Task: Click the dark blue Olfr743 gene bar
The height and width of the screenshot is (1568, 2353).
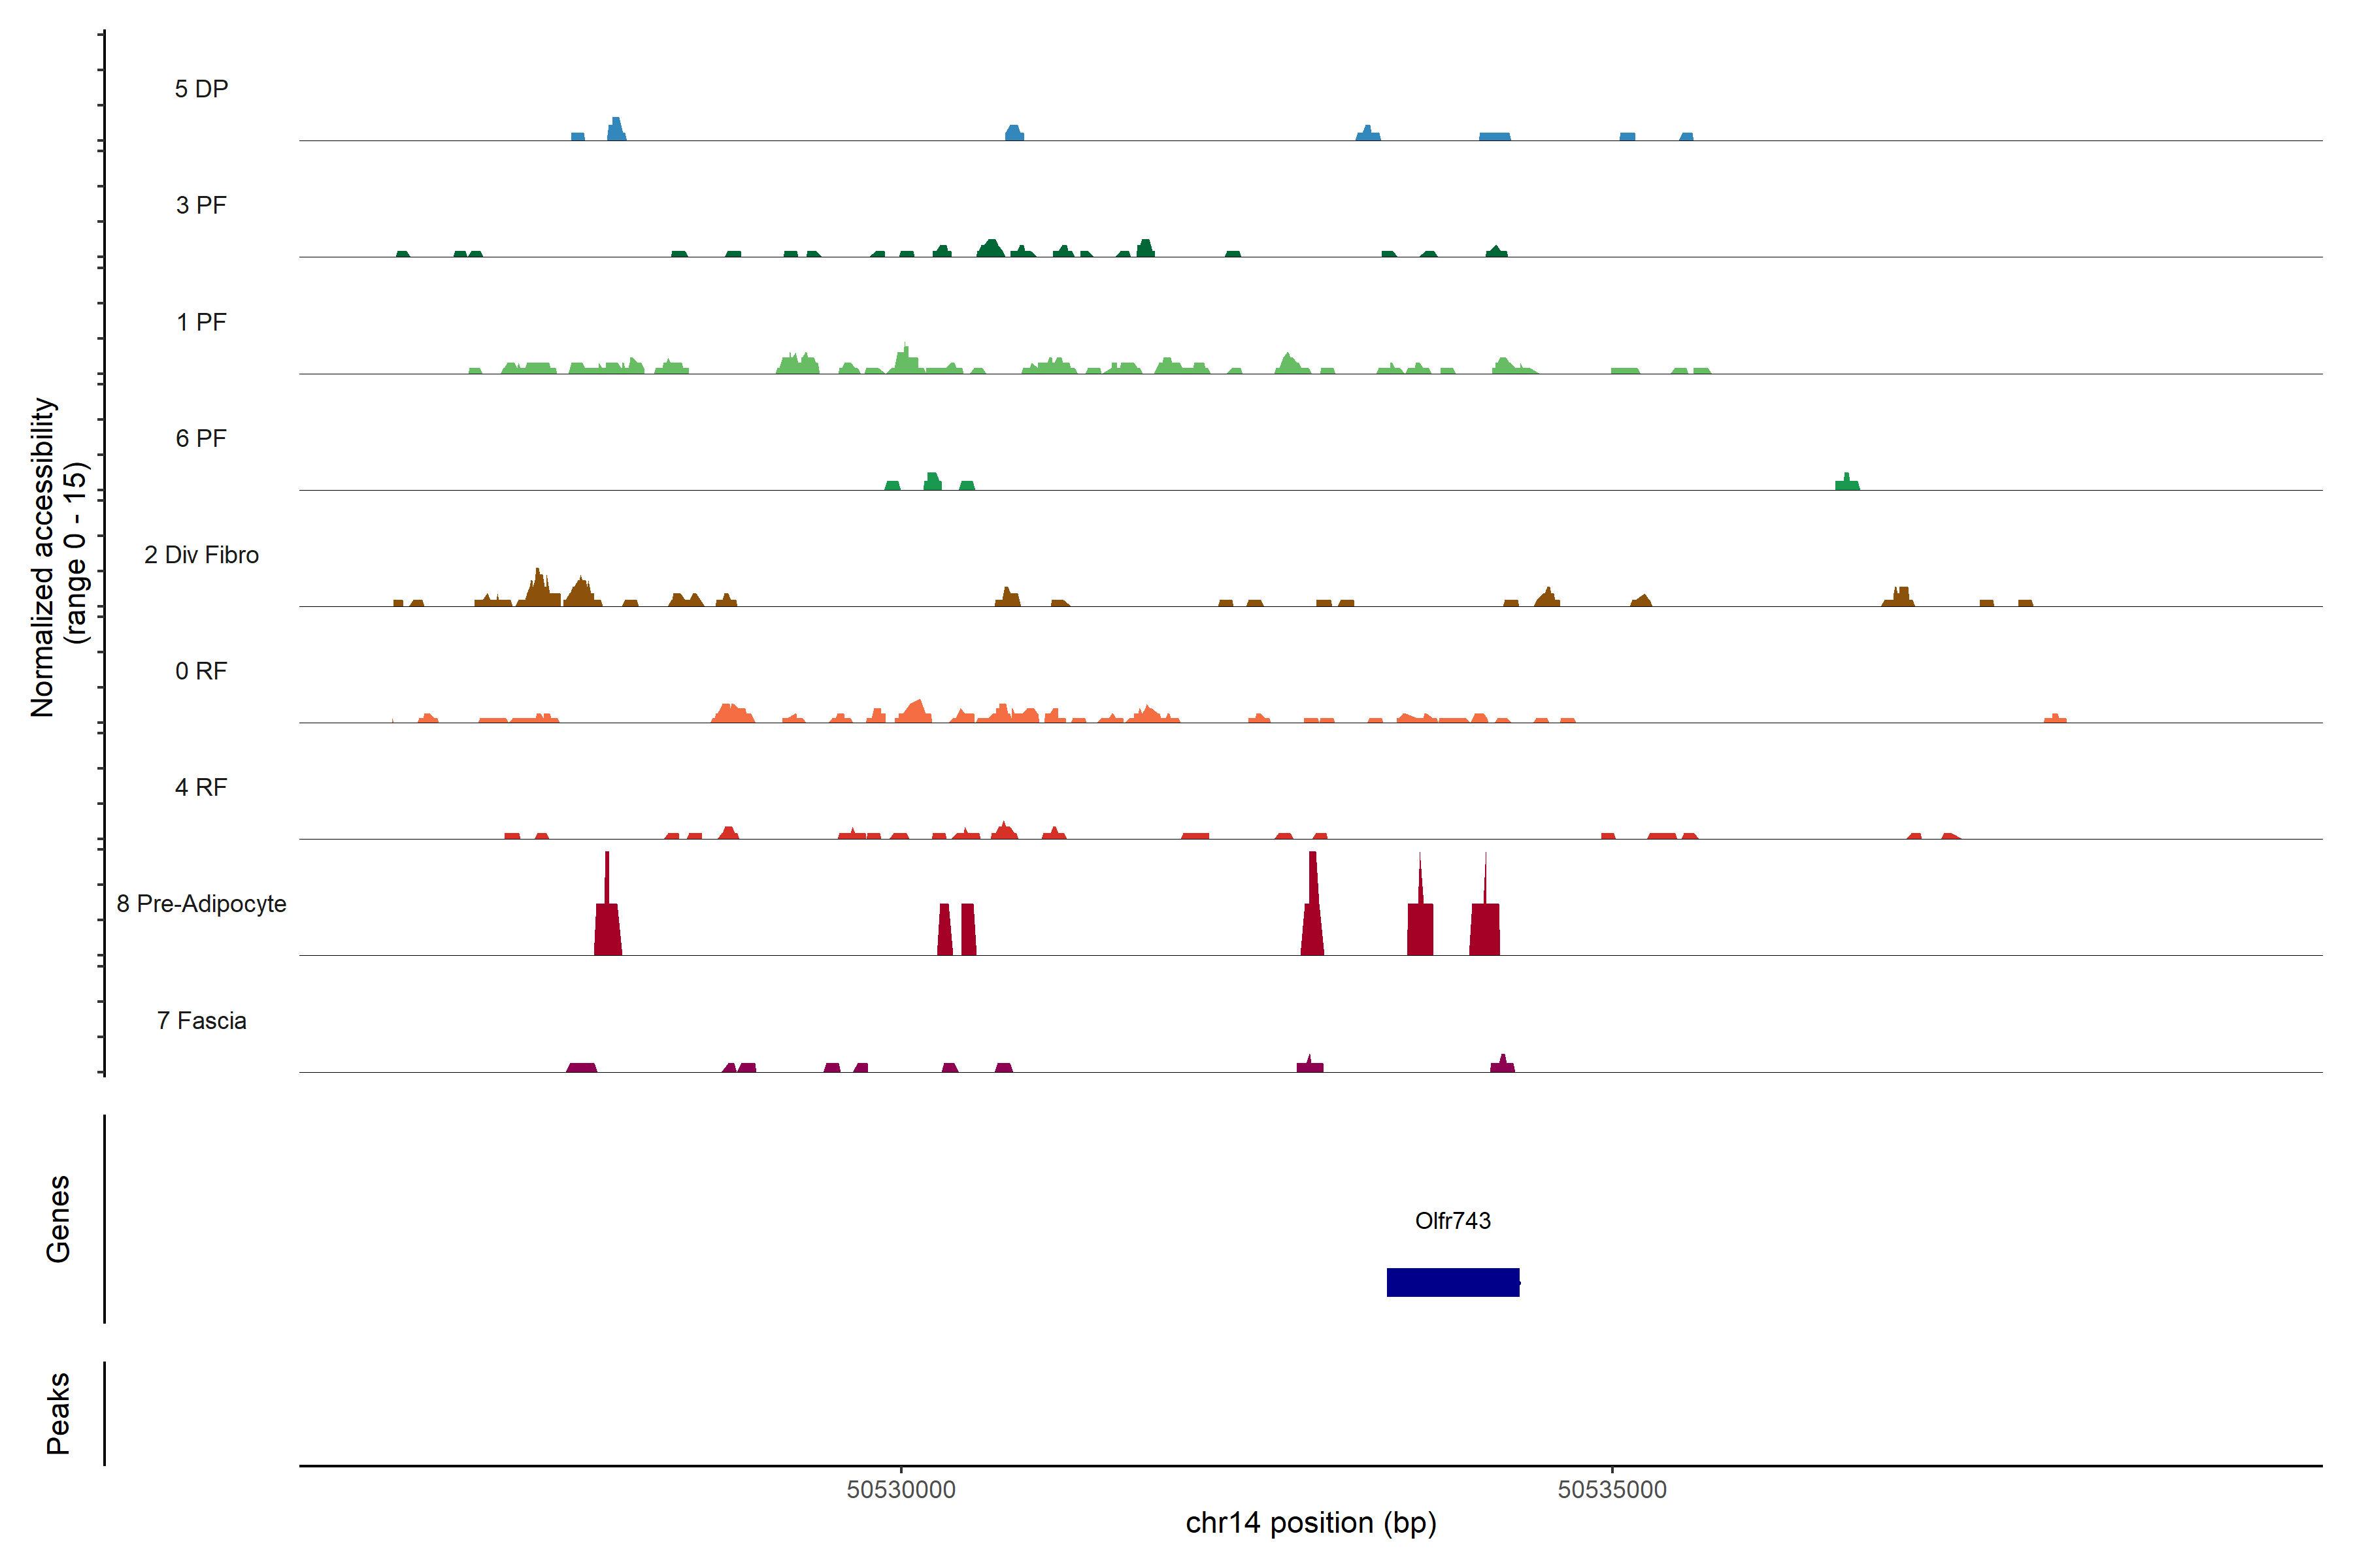Action: point(1452,1282)
